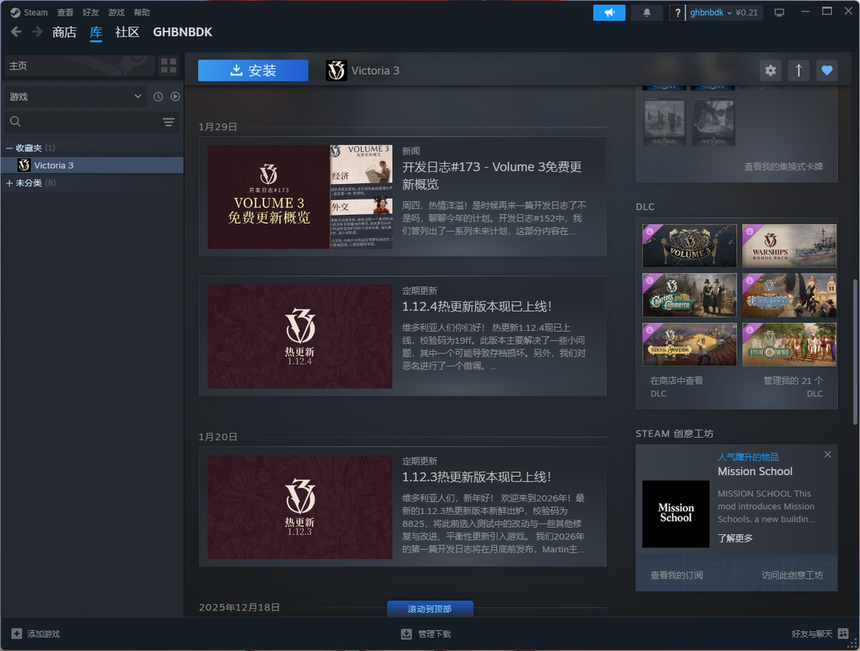Navigate back with the left arrow
This screenshot has height=651, width=860.
pyautogui.click(x=16, y=32)
